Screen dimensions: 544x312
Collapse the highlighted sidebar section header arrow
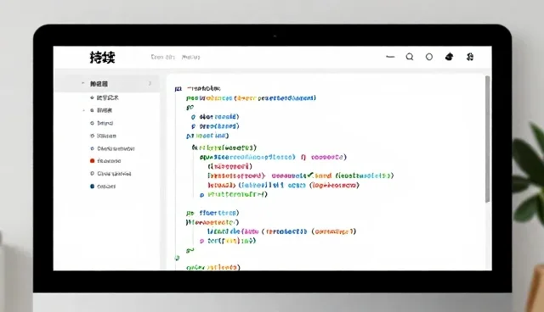83,83
